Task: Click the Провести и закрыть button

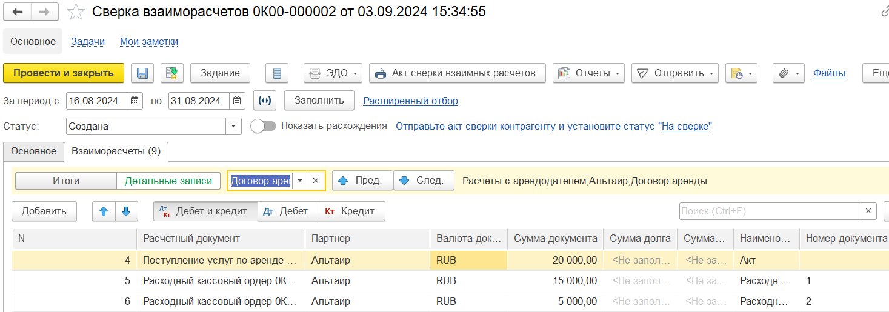Action: tap(64, 73)
